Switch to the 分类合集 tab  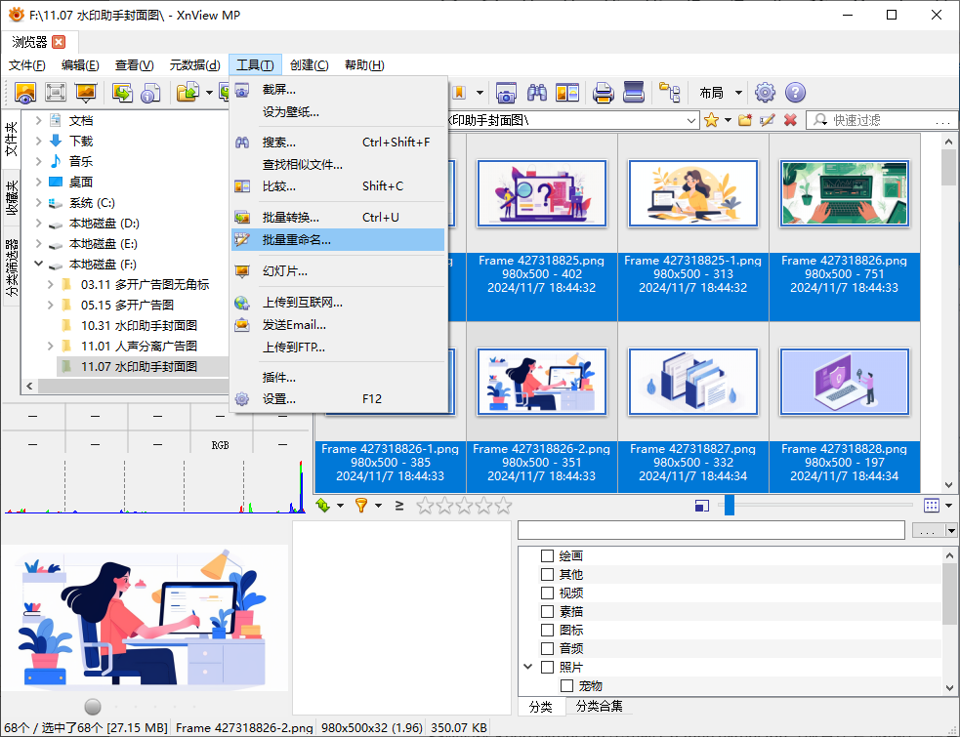[599, 707]
